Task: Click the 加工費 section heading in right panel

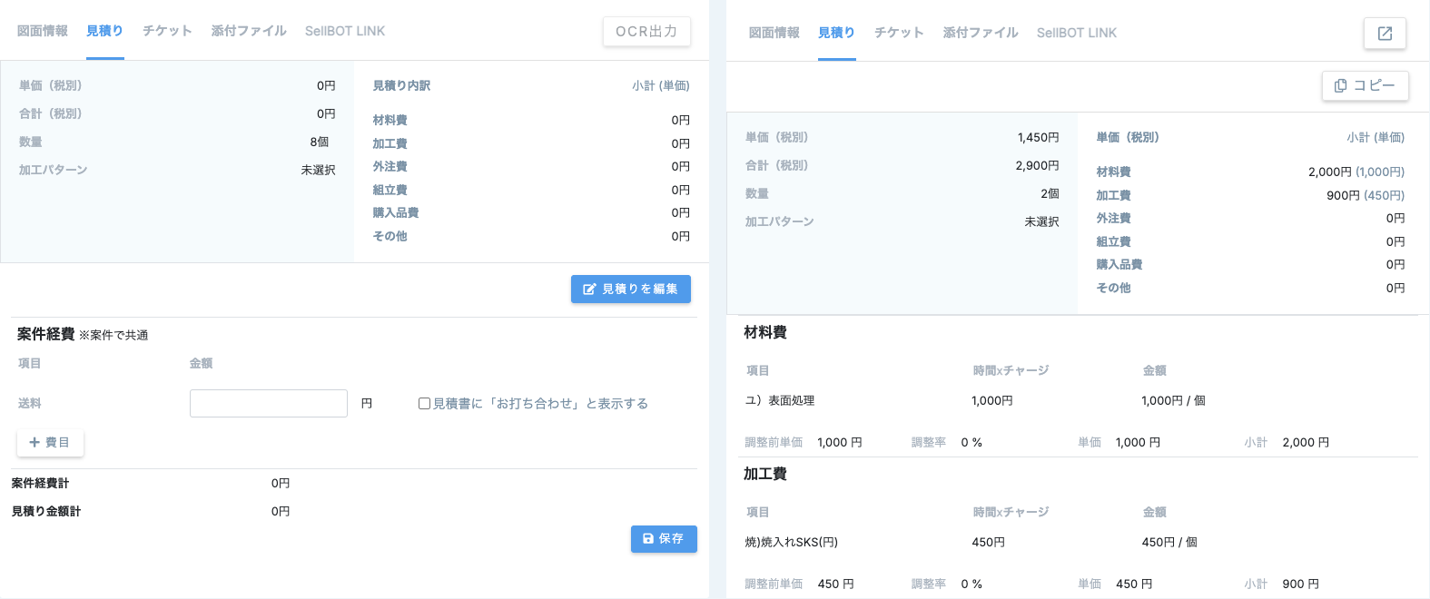Action: [x=765, y=474]
